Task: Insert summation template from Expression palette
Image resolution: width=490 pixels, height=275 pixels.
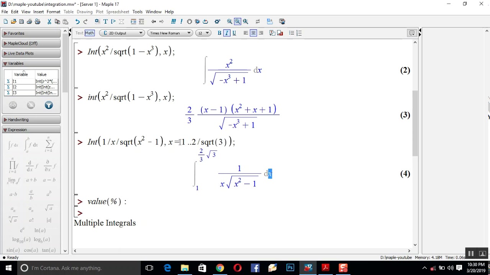Action: click(49, 144)
